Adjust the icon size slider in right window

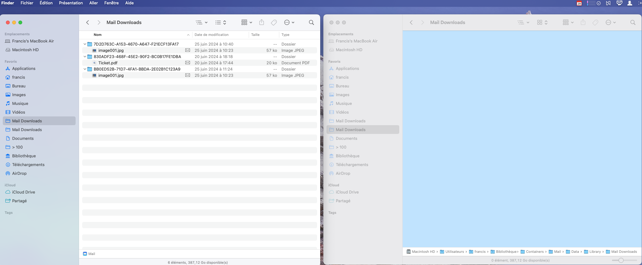[621, 260]
